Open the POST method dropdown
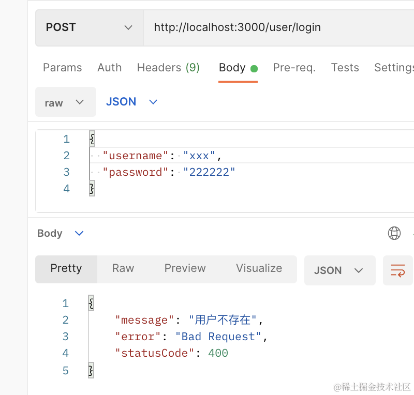The image size is (414, 395). [89, 27]
